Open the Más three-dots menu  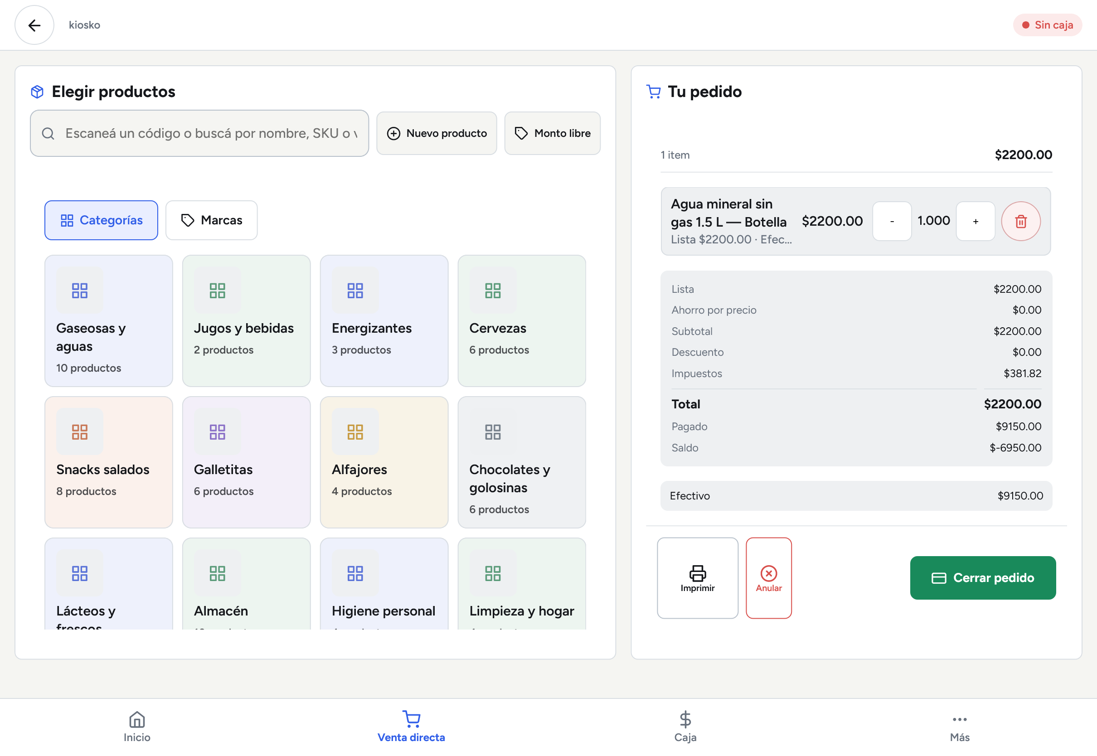(x=959, y=727)
